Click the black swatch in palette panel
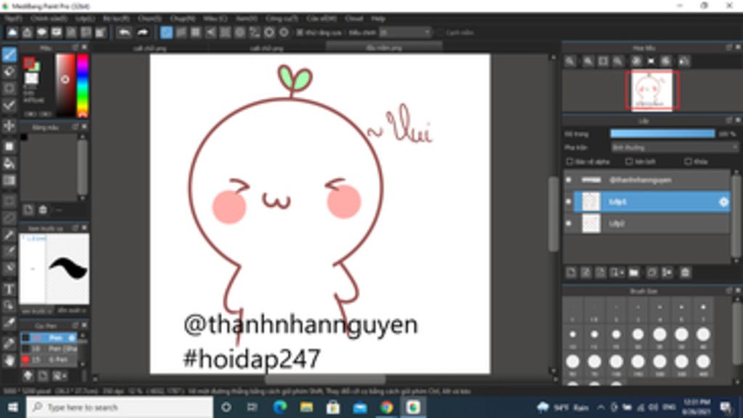 pyautogui.click(x=24, y=137)
